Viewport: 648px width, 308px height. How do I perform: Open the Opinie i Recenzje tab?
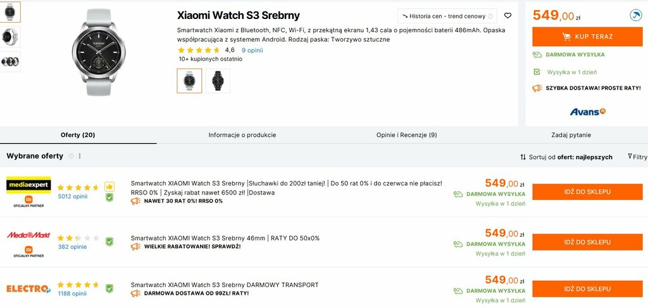coord(407,135)
